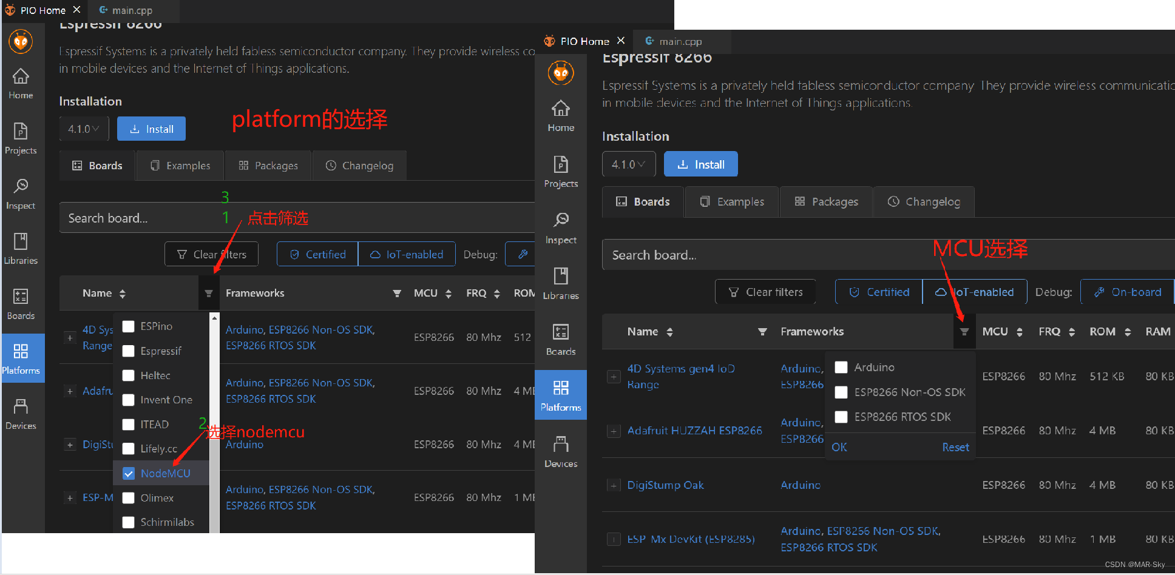Viewport: 1175px width, 575px height.
Task: Open Platforms in right window sidebar
Action: (561, 395)
